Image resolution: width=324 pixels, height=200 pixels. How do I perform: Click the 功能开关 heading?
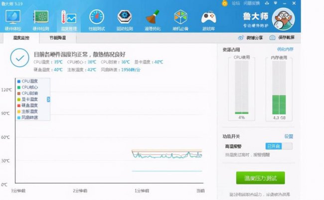coord(231,136)
